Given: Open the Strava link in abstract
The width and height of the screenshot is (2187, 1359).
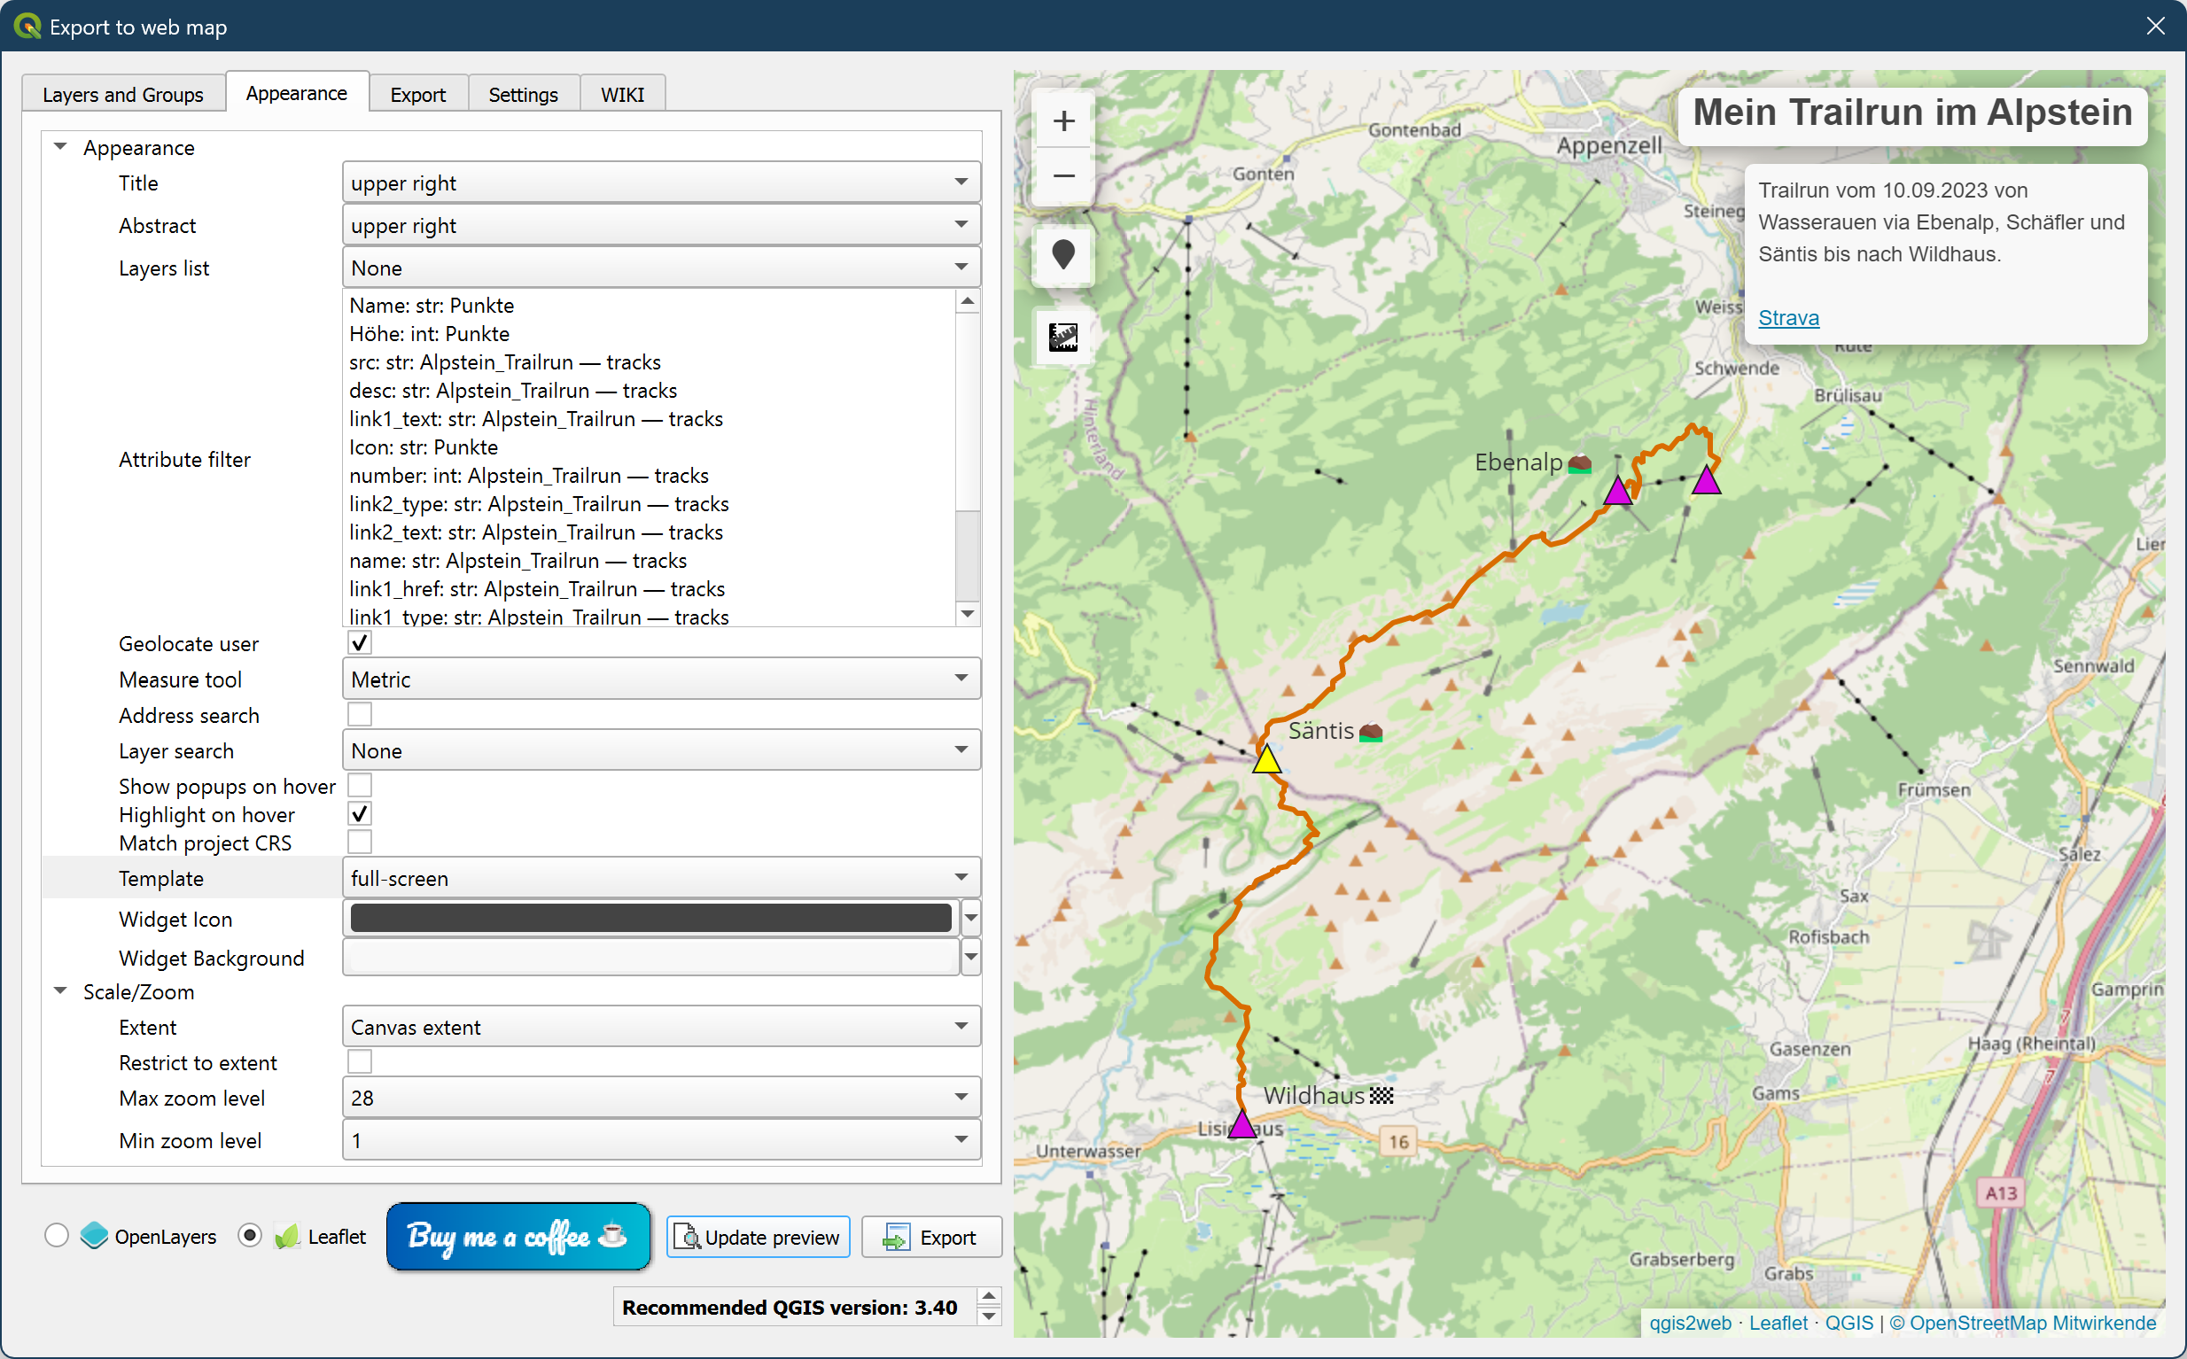Looking at the screenshot, I should click(1788, 318).
